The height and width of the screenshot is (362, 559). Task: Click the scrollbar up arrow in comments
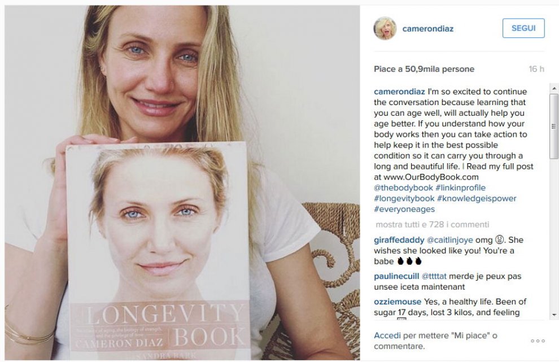[554, 88]
